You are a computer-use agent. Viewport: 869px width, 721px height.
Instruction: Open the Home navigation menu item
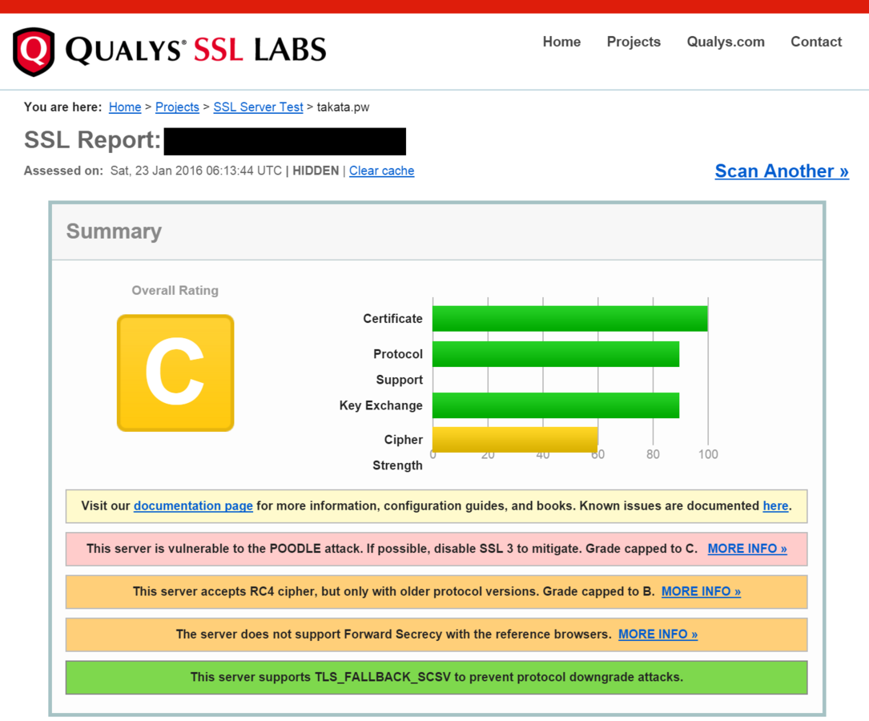pos(561,42)
